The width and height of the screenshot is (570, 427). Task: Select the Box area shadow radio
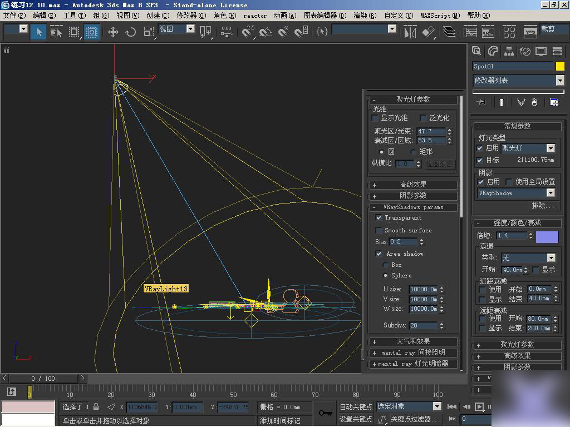point(385,265)
